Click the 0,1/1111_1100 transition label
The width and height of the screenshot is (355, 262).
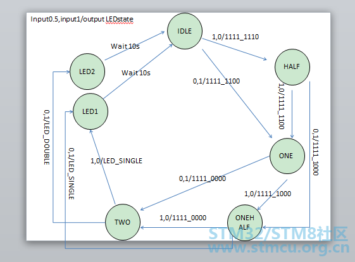216,81
